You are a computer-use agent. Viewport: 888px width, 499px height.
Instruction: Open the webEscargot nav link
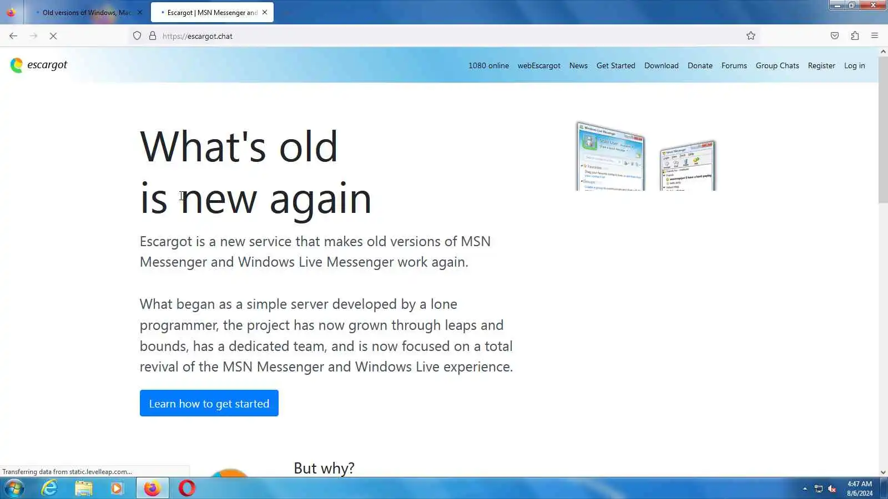[x=539, y=65]
